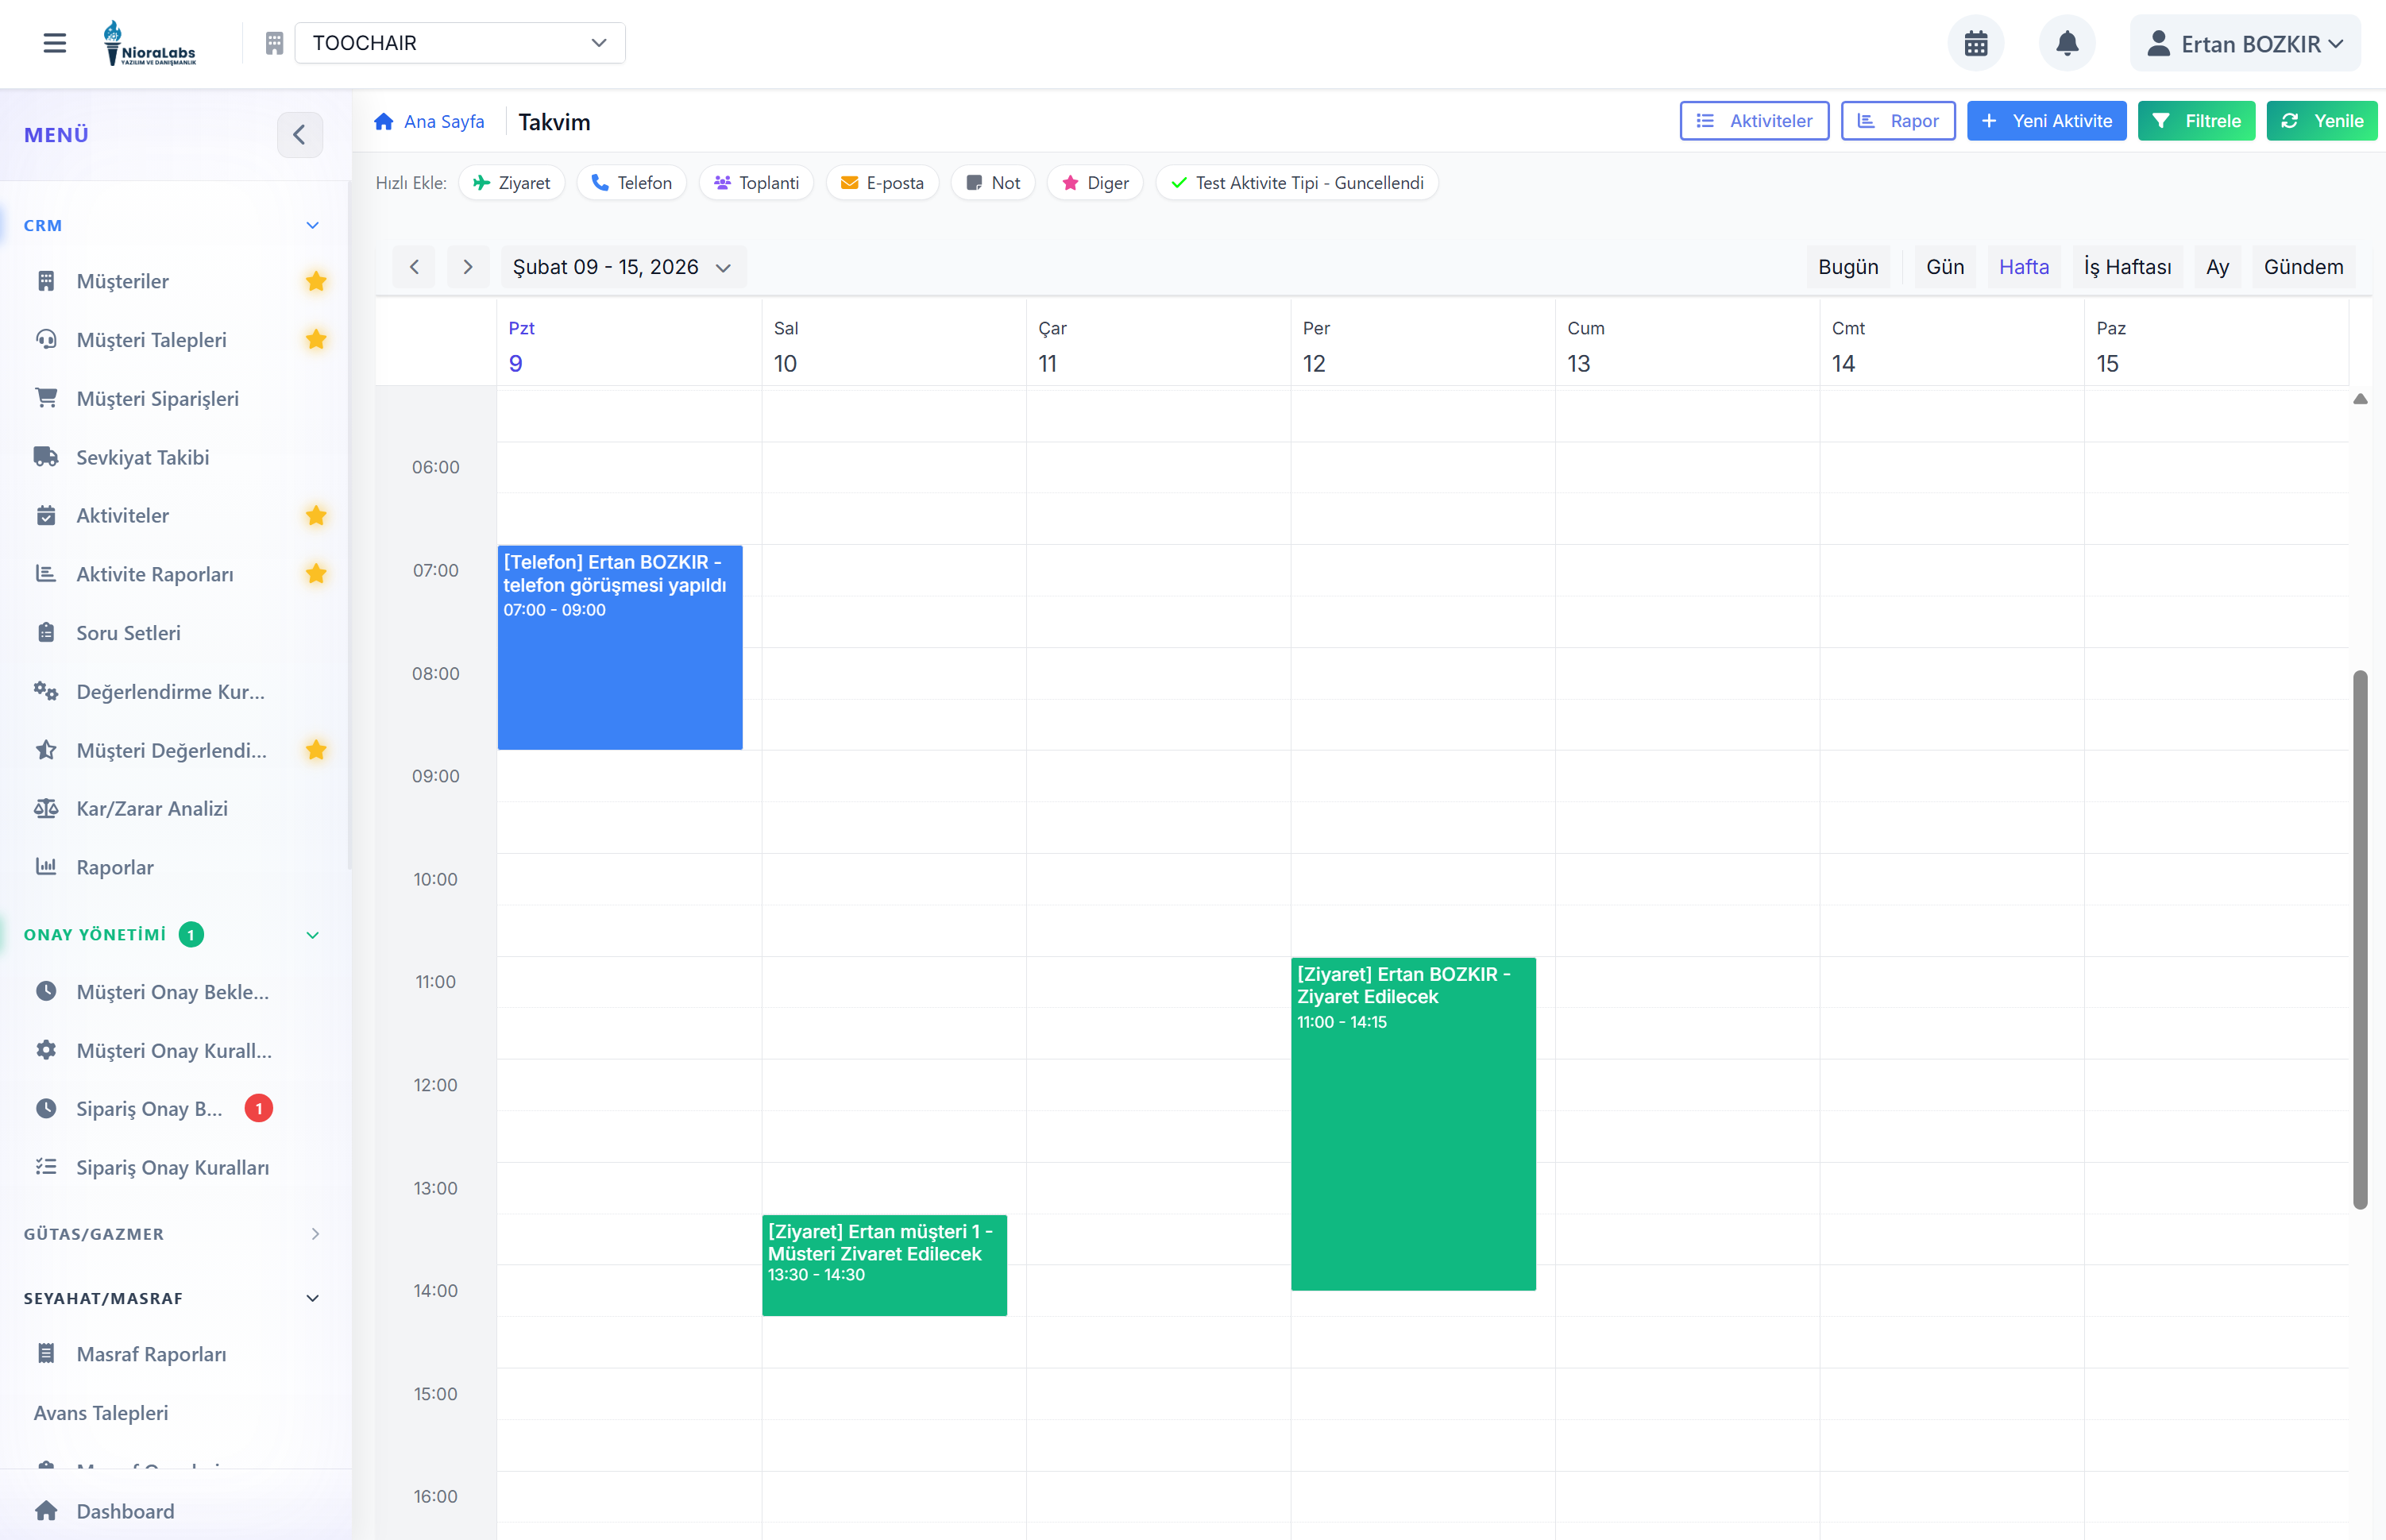Image resolution: width=2386 pixels, height=1540 pixels.
Task: Quick add a Telefon activity
Action: coord(631,183)
